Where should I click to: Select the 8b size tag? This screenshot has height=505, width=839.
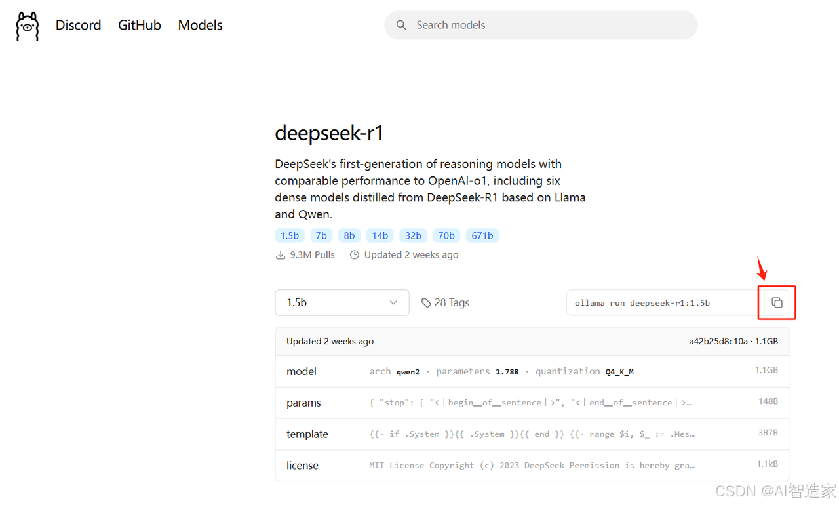[x=349, y=235]
